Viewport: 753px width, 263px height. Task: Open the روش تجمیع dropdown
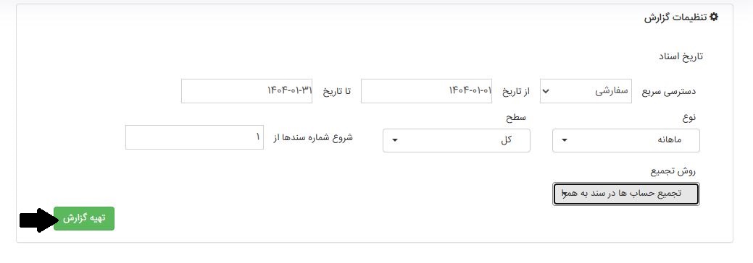(625, 194)
